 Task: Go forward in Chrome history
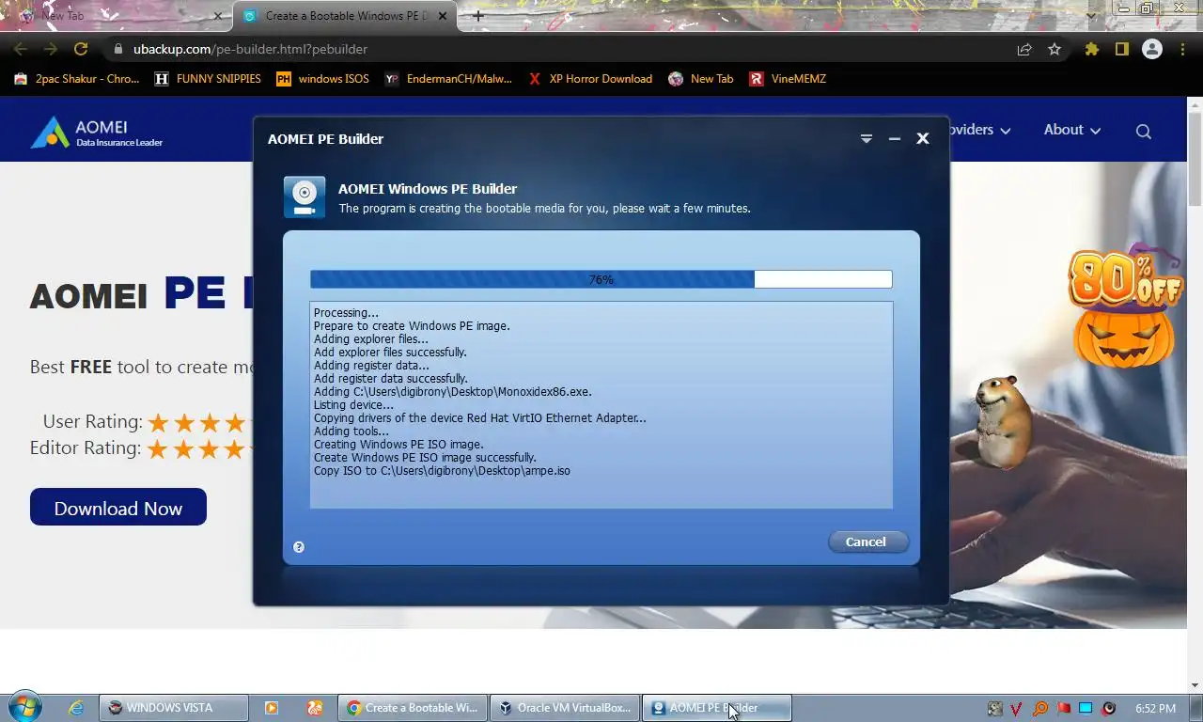click(x=51, y=49)
